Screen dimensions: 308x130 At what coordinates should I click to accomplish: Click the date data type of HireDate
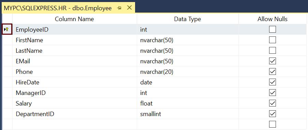(x=188, y=82)
